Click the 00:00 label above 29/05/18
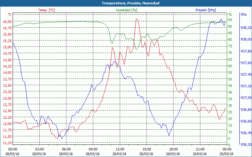The height and width of the screenshot is (157, 252). pos(227,149)
